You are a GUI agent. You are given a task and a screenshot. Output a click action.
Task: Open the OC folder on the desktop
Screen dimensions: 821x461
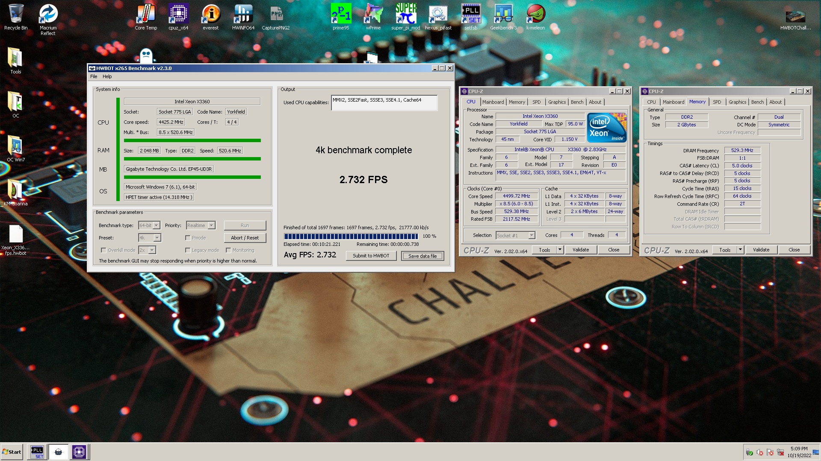click(x=15, y=105)
